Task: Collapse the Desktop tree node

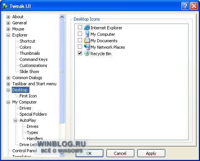Action: pos(8,90)
